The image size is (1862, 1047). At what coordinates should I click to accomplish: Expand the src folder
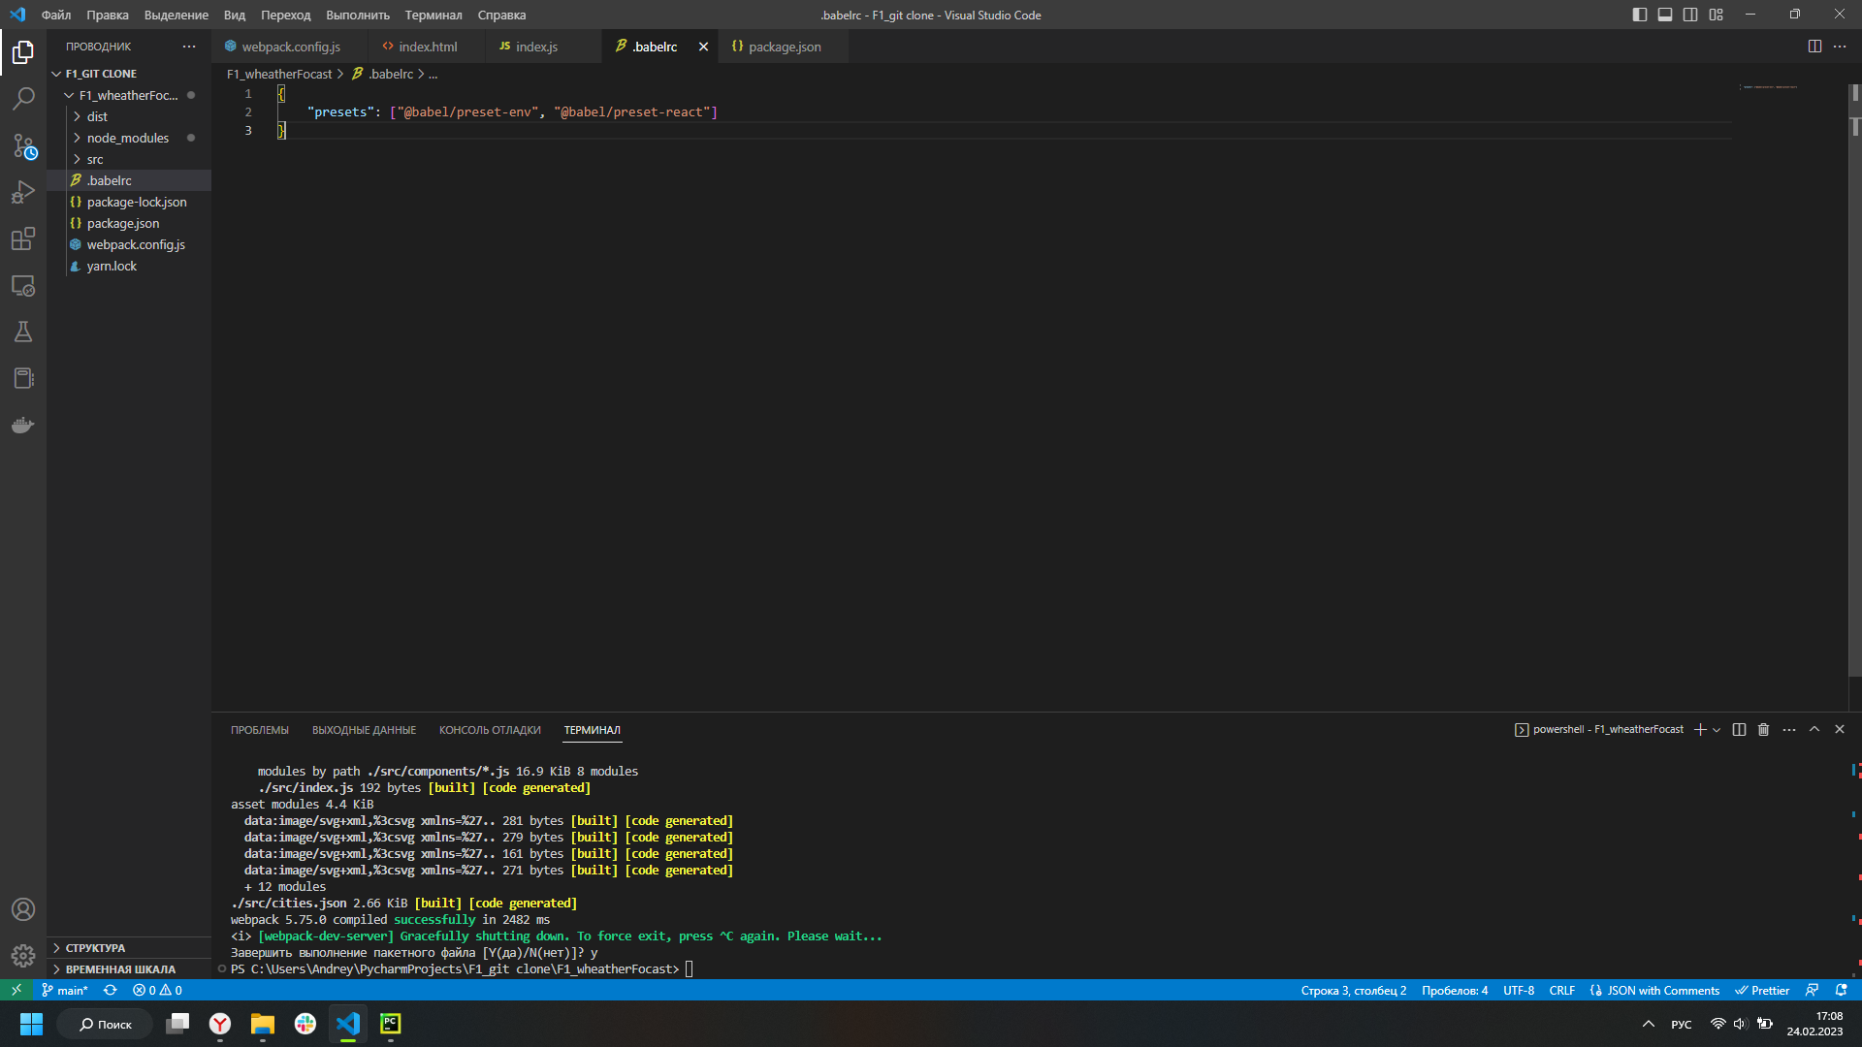click(x=129, y=159)
